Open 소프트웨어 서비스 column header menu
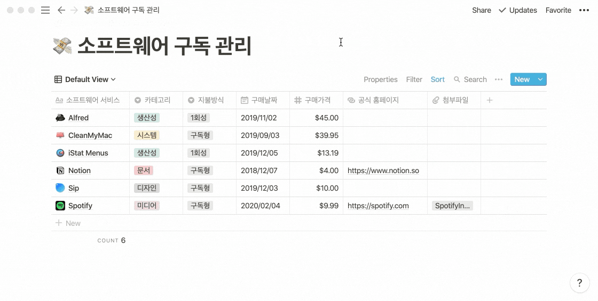The width and height of the screenshot is (598, 301). tap(90, 100)
